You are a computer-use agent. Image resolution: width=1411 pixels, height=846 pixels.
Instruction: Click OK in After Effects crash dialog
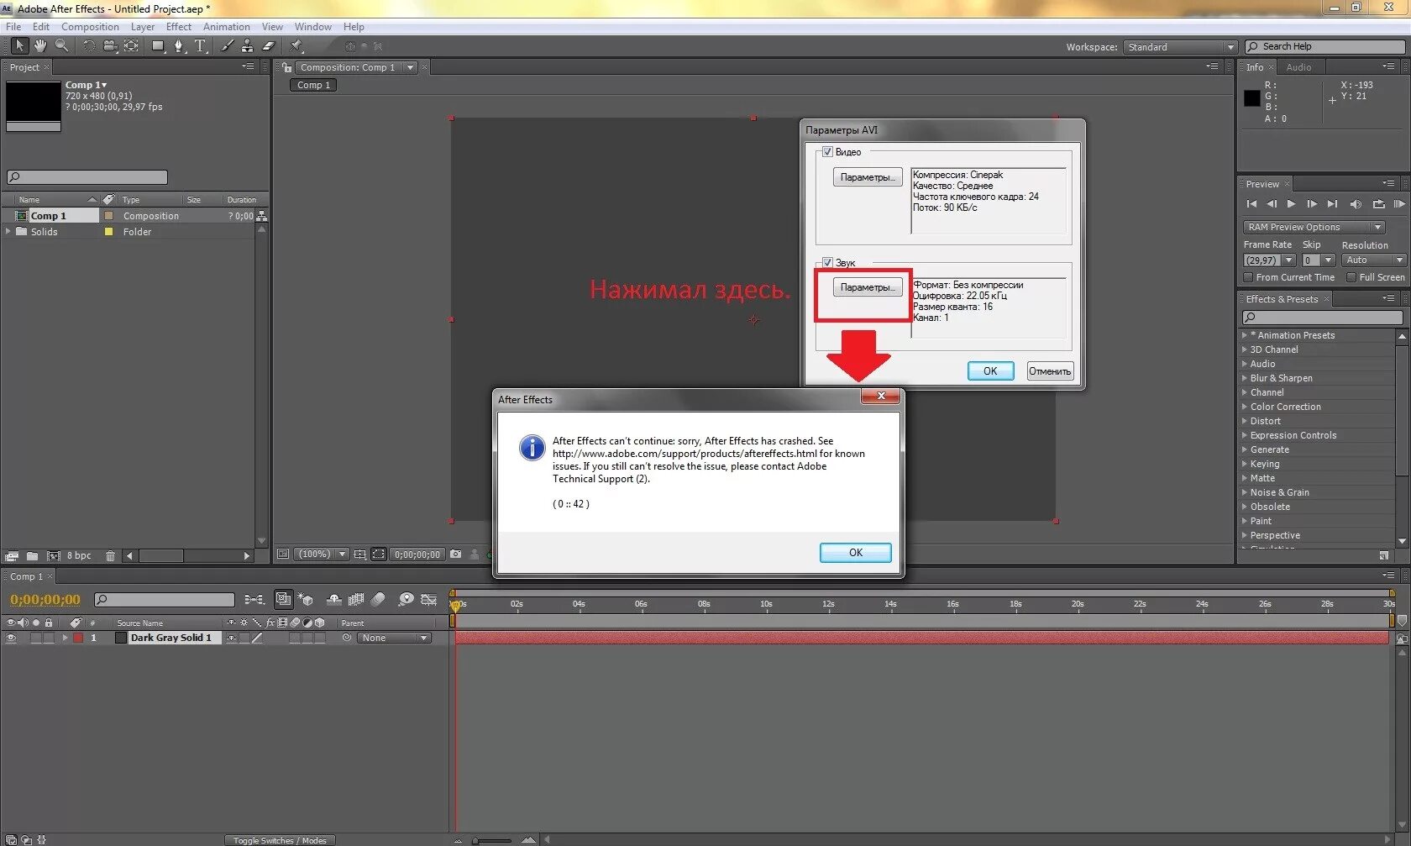856,553
